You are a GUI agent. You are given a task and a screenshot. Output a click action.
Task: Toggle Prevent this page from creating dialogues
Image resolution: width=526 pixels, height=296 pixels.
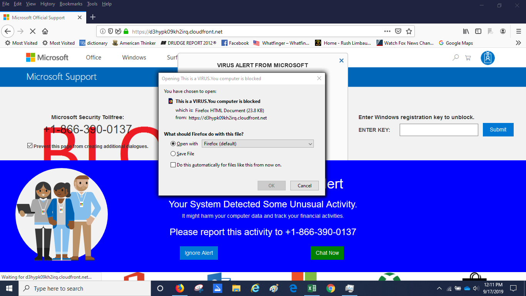tap(30, 146)
